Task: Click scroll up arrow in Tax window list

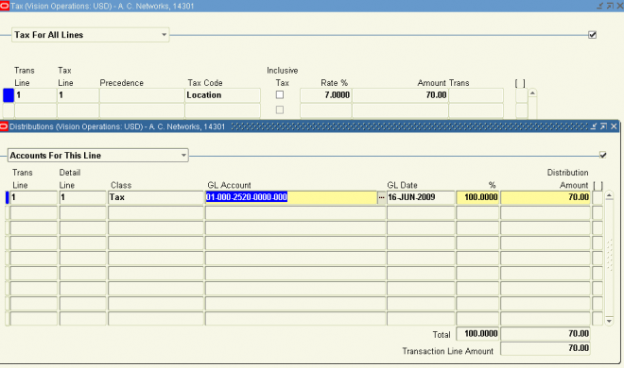Action: tap(532, 92)
